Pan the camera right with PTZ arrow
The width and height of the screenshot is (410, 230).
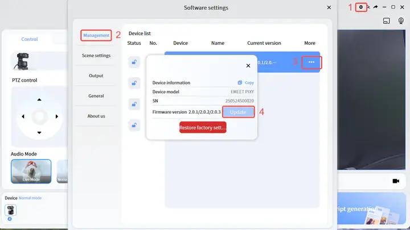point(57,116)
